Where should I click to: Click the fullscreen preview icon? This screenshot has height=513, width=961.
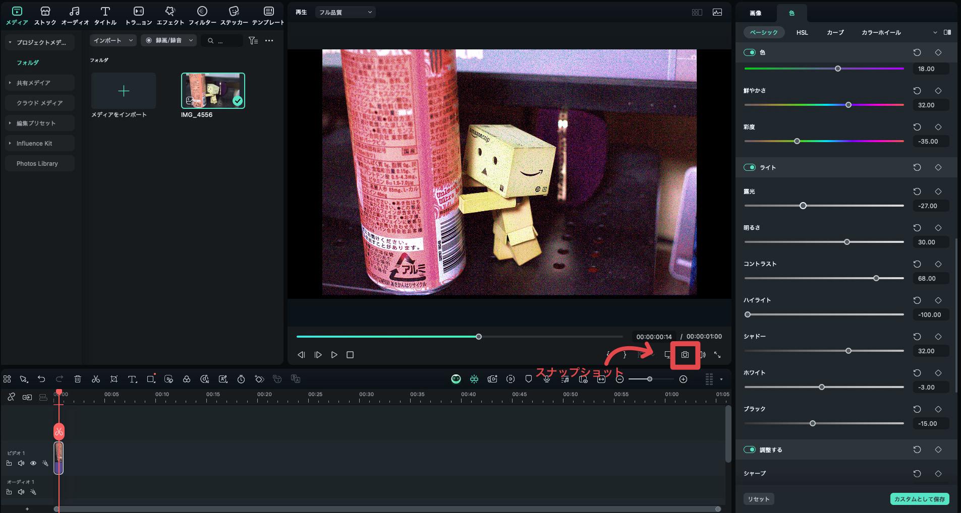point(717,355)
